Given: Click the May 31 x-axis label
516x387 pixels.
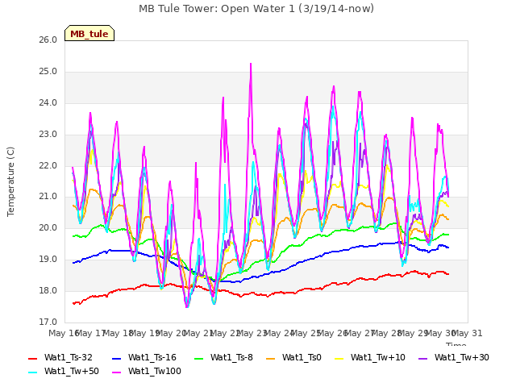Looking at the screenshot, I should coord(468,333).
